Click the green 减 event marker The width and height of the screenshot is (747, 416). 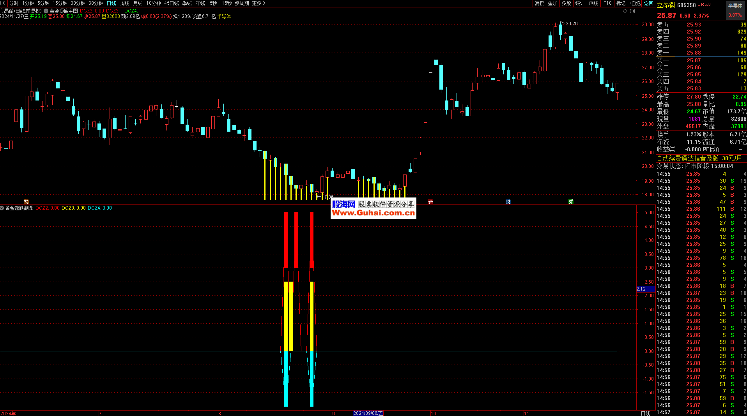[x=571, y=201]
